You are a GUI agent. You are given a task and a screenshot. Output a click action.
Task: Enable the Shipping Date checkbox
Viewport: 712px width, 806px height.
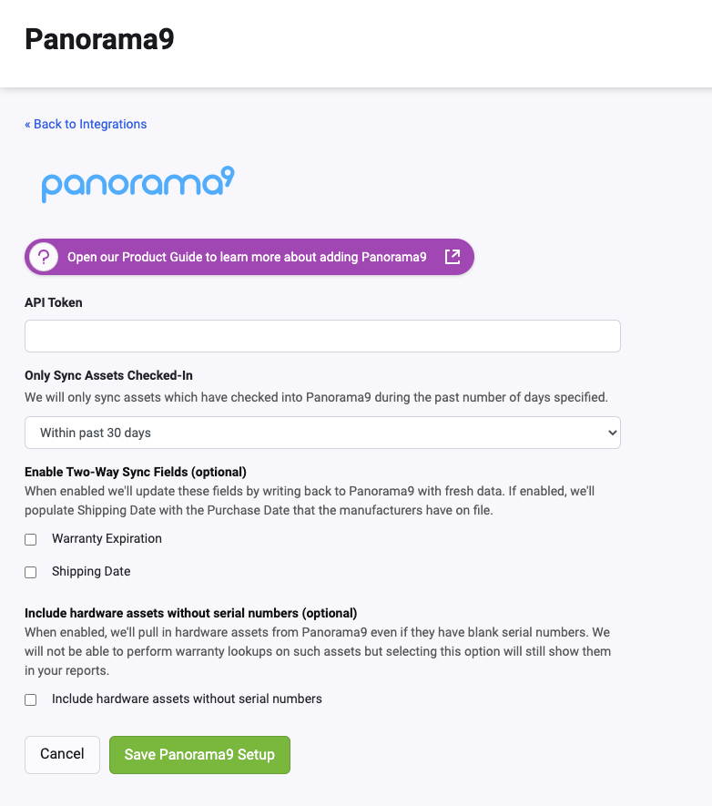click(x=30, y=572)
